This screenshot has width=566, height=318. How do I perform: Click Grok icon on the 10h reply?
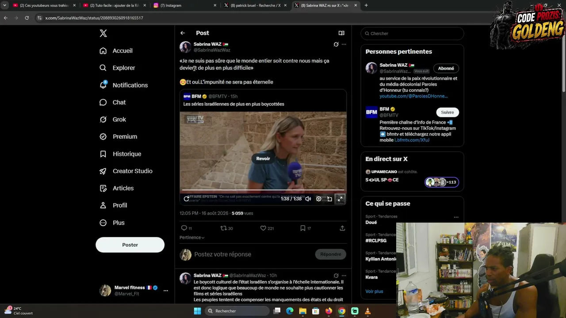pos(336,276)
